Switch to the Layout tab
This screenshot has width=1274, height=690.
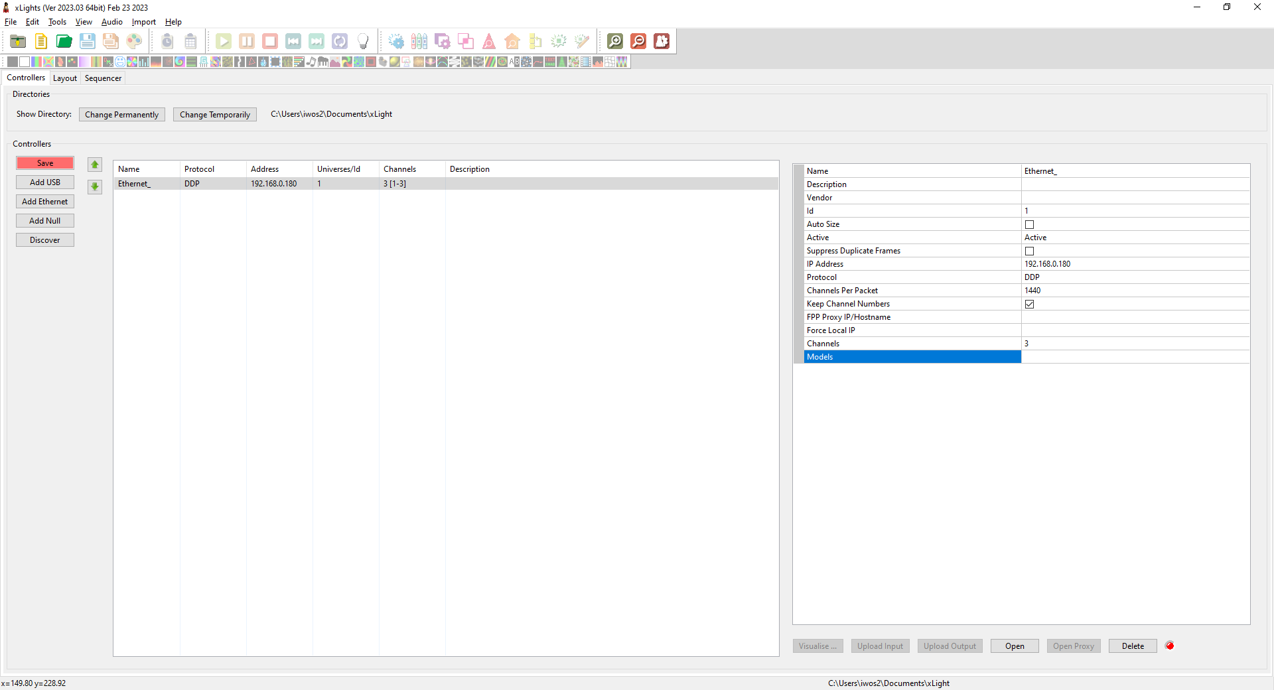[65, 78]
